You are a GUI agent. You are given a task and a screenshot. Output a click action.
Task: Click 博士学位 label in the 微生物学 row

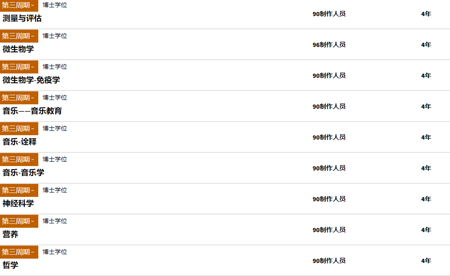point(55,36)
